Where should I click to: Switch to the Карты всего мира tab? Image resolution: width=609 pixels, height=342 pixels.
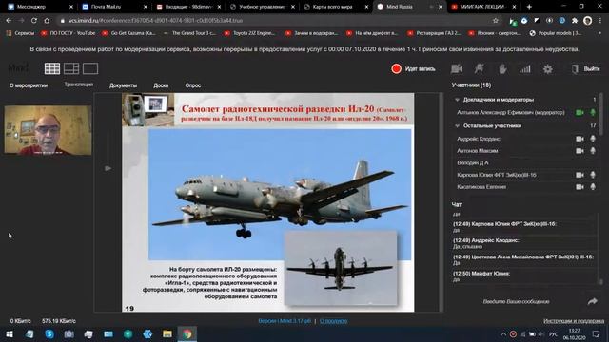[336, 7]
